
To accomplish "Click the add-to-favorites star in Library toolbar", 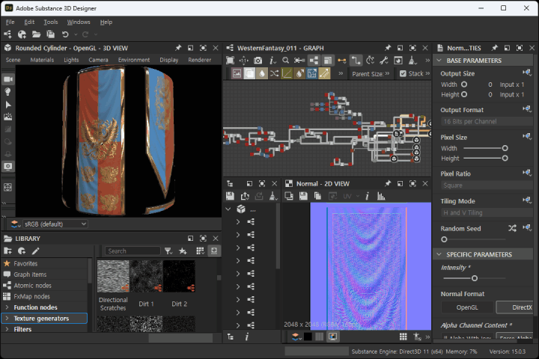I will pos(183,251).
